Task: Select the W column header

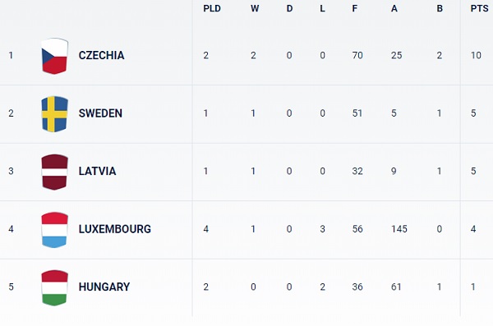Action: (x=255, y=8)
